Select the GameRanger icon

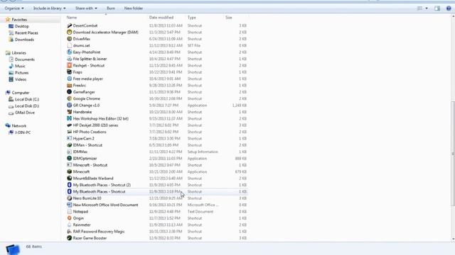point(70,92)
